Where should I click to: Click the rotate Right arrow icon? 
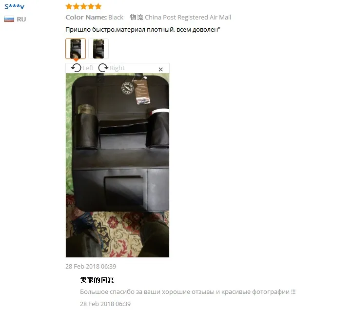pyautogui.click(x=103, y=68)
